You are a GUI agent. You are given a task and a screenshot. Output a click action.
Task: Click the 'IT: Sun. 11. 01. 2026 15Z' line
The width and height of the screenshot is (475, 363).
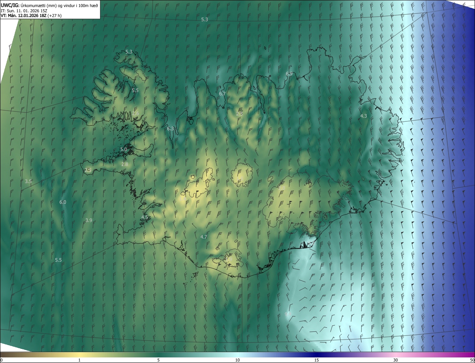[24, 11]
